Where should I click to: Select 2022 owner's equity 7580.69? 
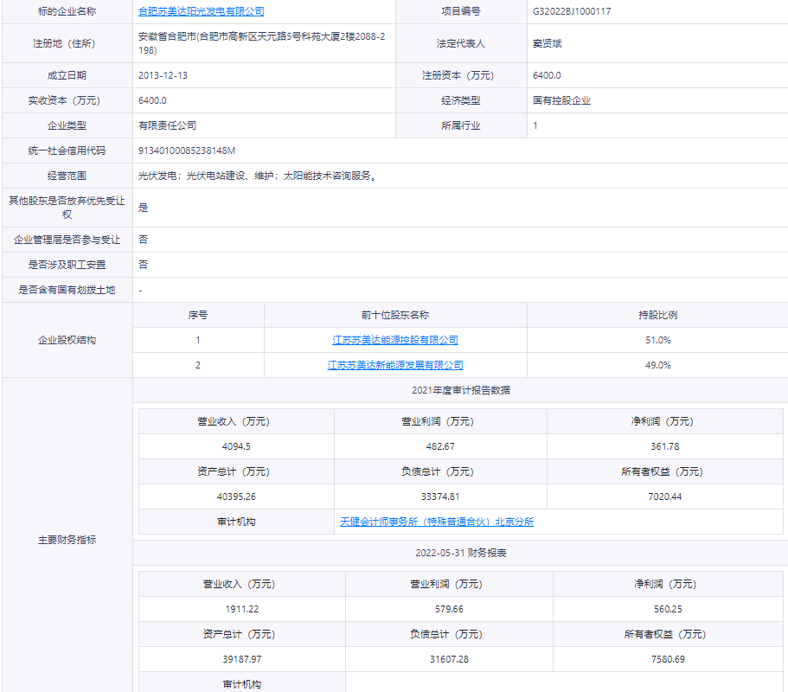pos(668,660)
